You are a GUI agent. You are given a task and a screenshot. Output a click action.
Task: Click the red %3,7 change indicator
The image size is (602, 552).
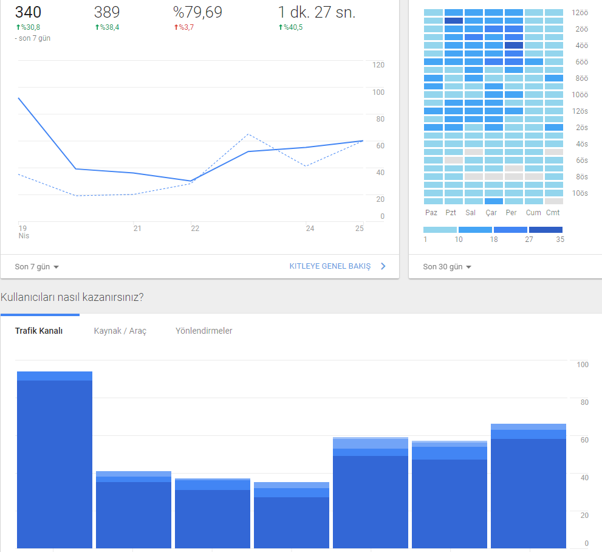tap(184, 27)
